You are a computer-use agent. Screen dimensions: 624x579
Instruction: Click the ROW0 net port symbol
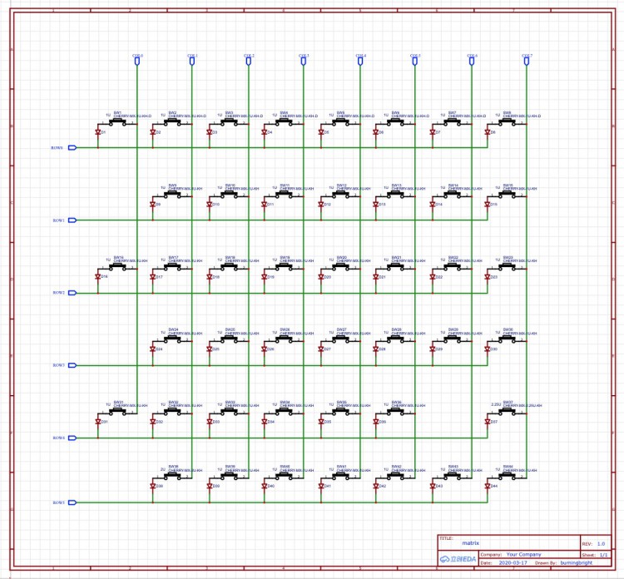coord(72,148)
